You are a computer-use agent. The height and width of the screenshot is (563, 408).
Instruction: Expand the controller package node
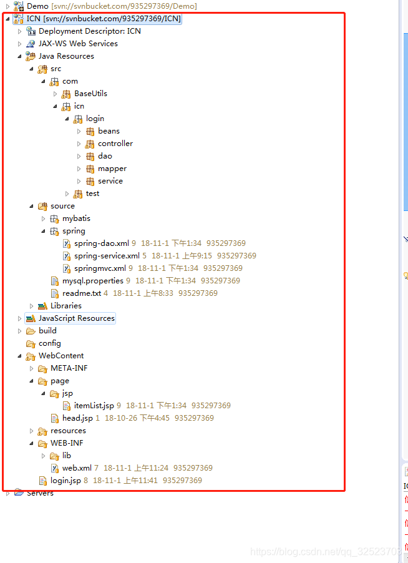pos(79,144)
